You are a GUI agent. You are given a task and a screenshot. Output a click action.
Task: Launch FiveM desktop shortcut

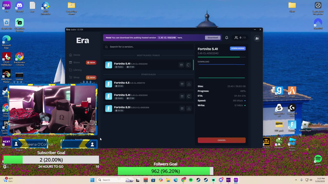coord(292,92)
